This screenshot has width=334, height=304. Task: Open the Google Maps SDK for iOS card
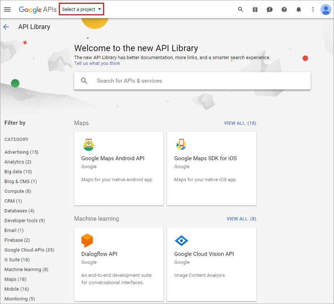211,169
